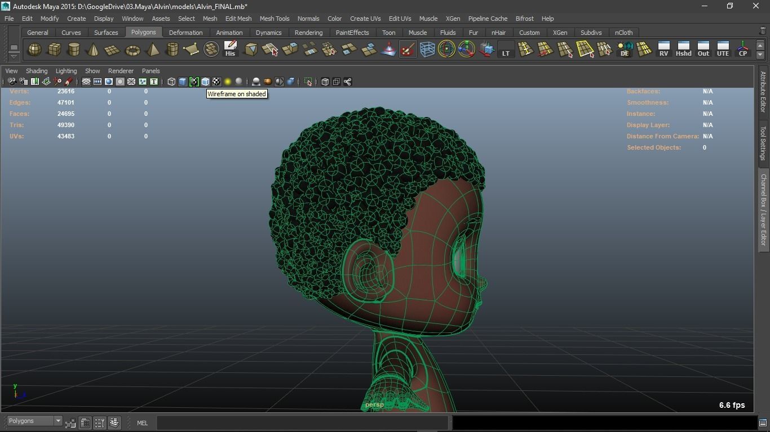
Task: Click the textured checker sphere icon
Action: pos(216,82)
